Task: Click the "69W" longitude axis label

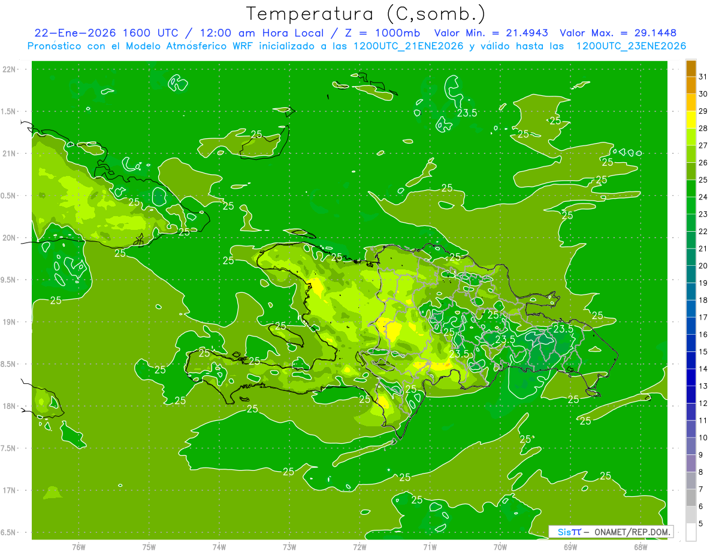Action: point(570,547)
